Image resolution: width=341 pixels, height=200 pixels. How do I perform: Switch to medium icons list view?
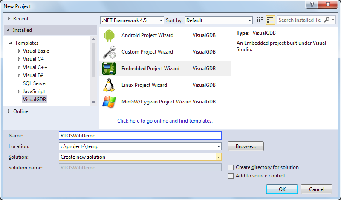click(270, 20)
